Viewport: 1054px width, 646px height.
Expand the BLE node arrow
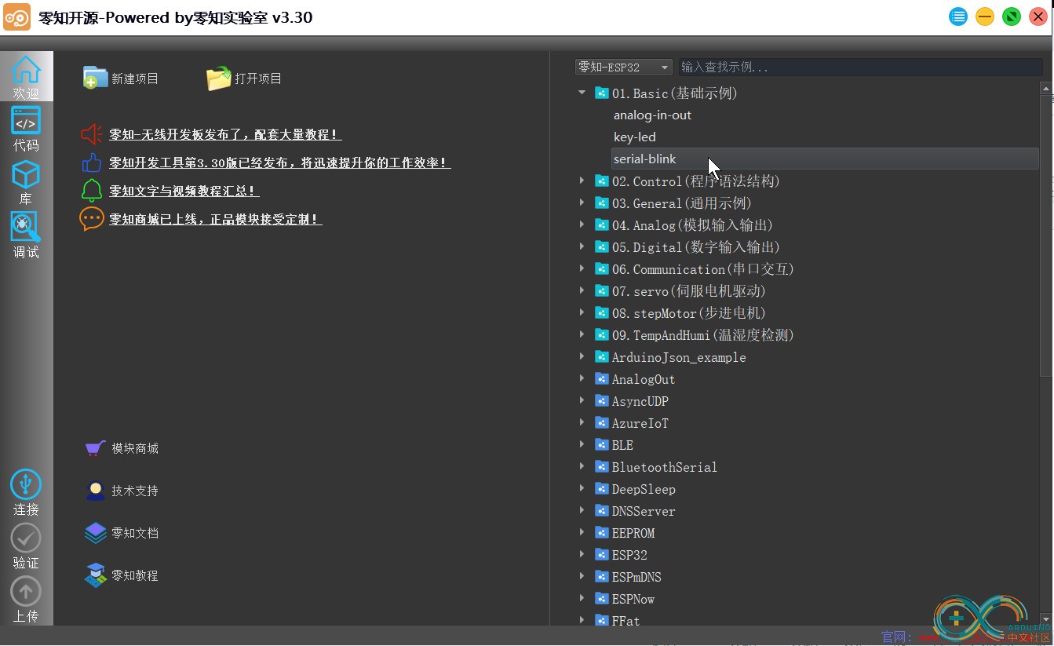[x=582, y=444]
